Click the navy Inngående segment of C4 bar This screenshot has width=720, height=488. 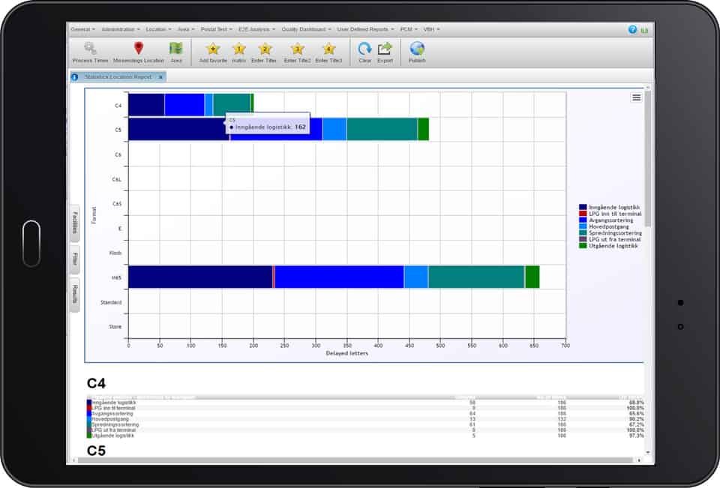pyautogui.click(x=146, y=105)
